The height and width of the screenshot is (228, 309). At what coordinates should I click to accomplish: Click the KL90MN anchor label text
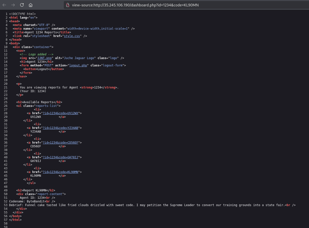(x=36, y=176)
